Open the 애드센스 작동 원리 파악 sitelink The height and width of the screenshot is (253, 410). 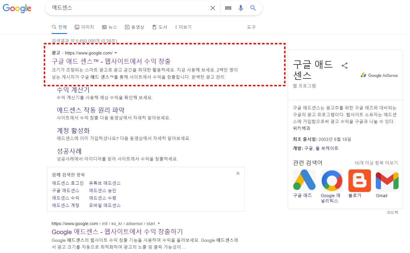pos(91,110)
